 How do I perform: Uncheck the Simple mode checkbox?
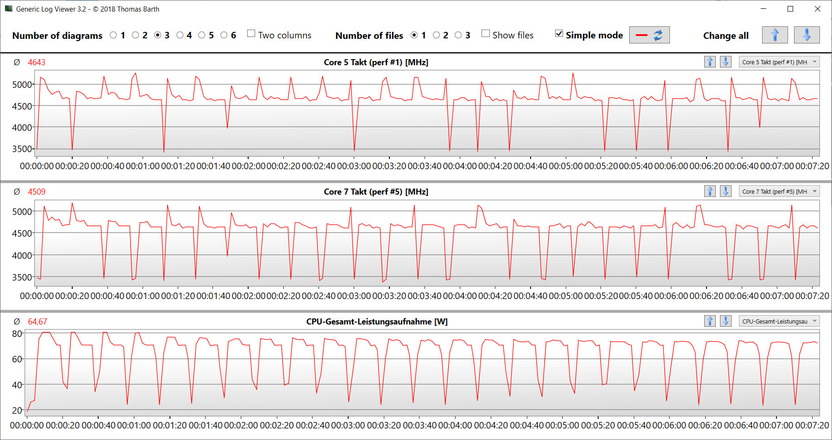tap(559, 34)
